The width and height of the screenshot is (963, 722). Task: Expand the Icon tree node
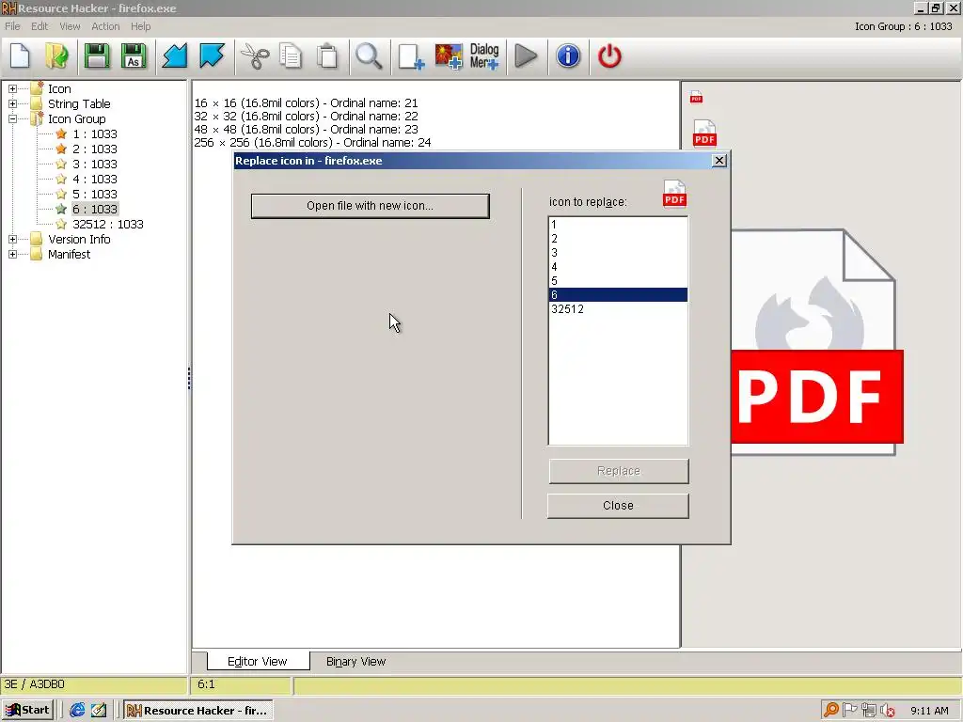(x=12, y=89)
